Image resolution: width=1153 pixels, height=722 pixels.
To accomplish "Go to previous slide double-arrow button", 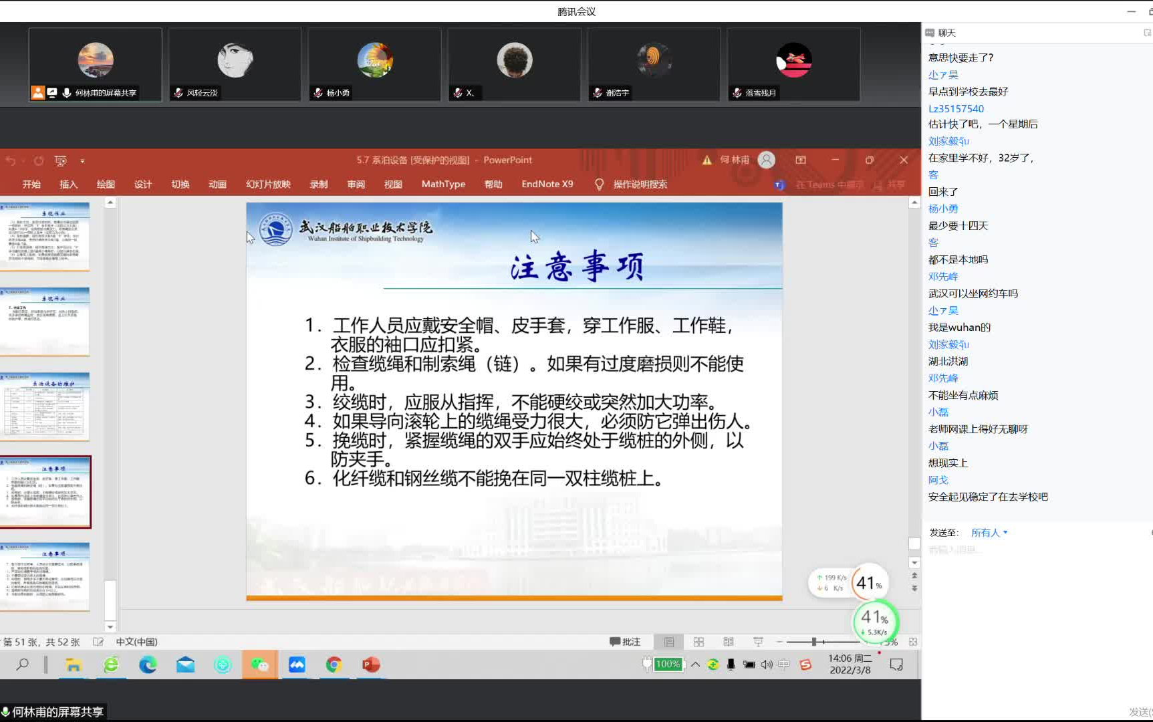I will tap(914, 576).
